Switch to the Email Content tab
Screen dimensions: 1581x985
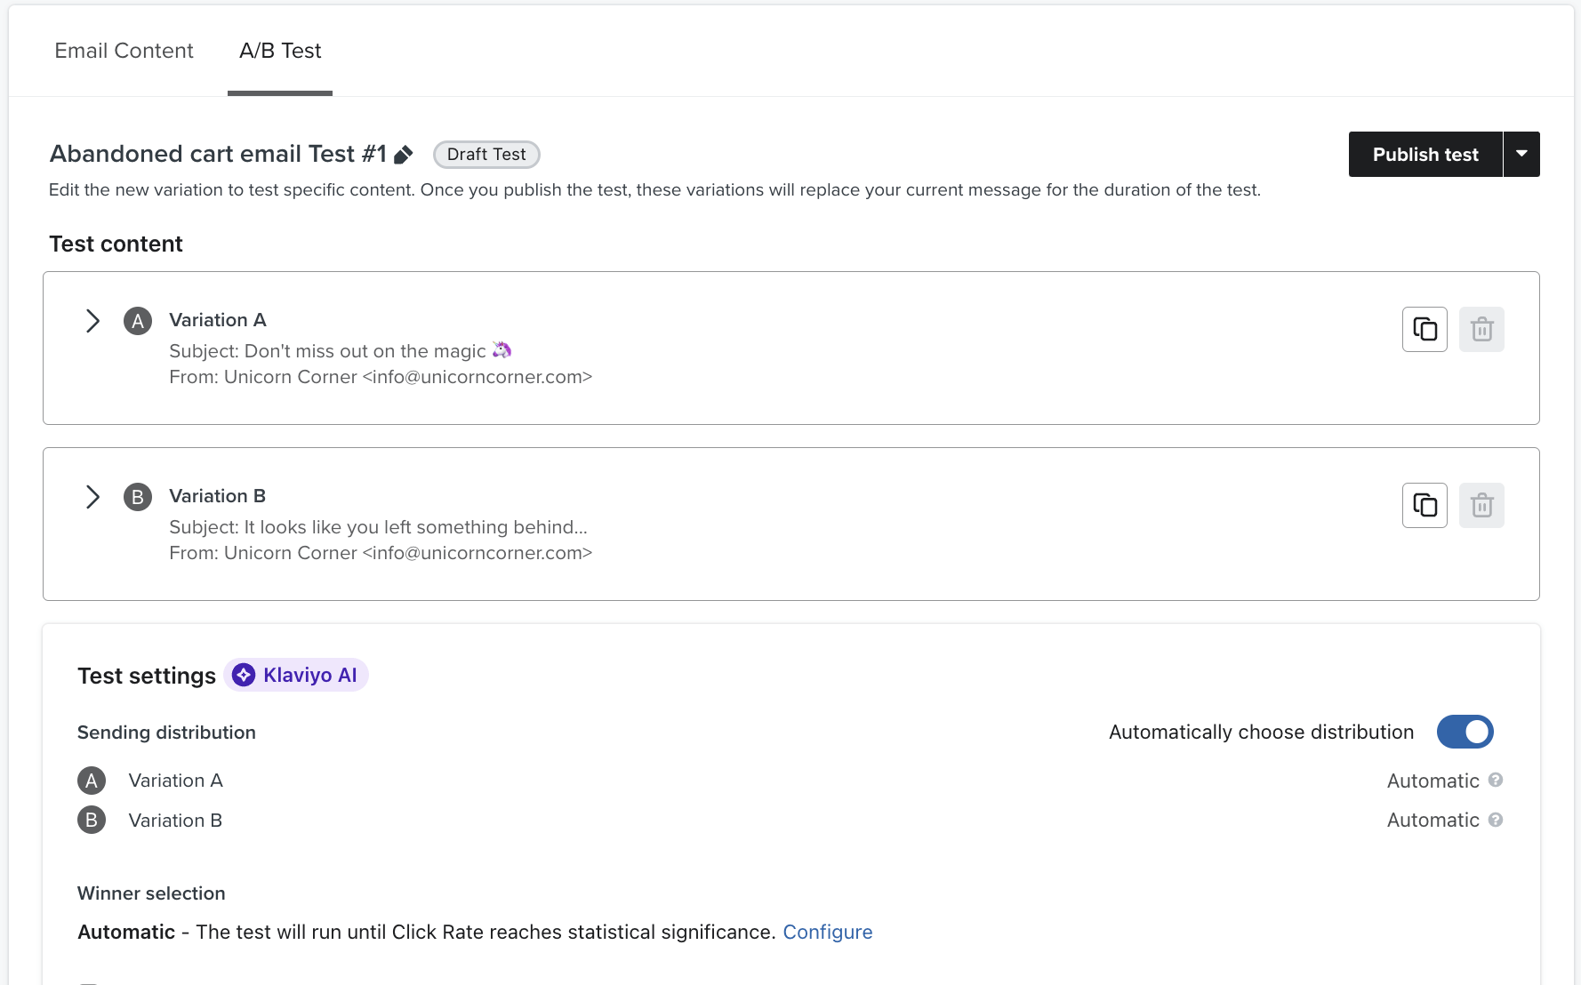pyautogui.click(x=124, y=51)
